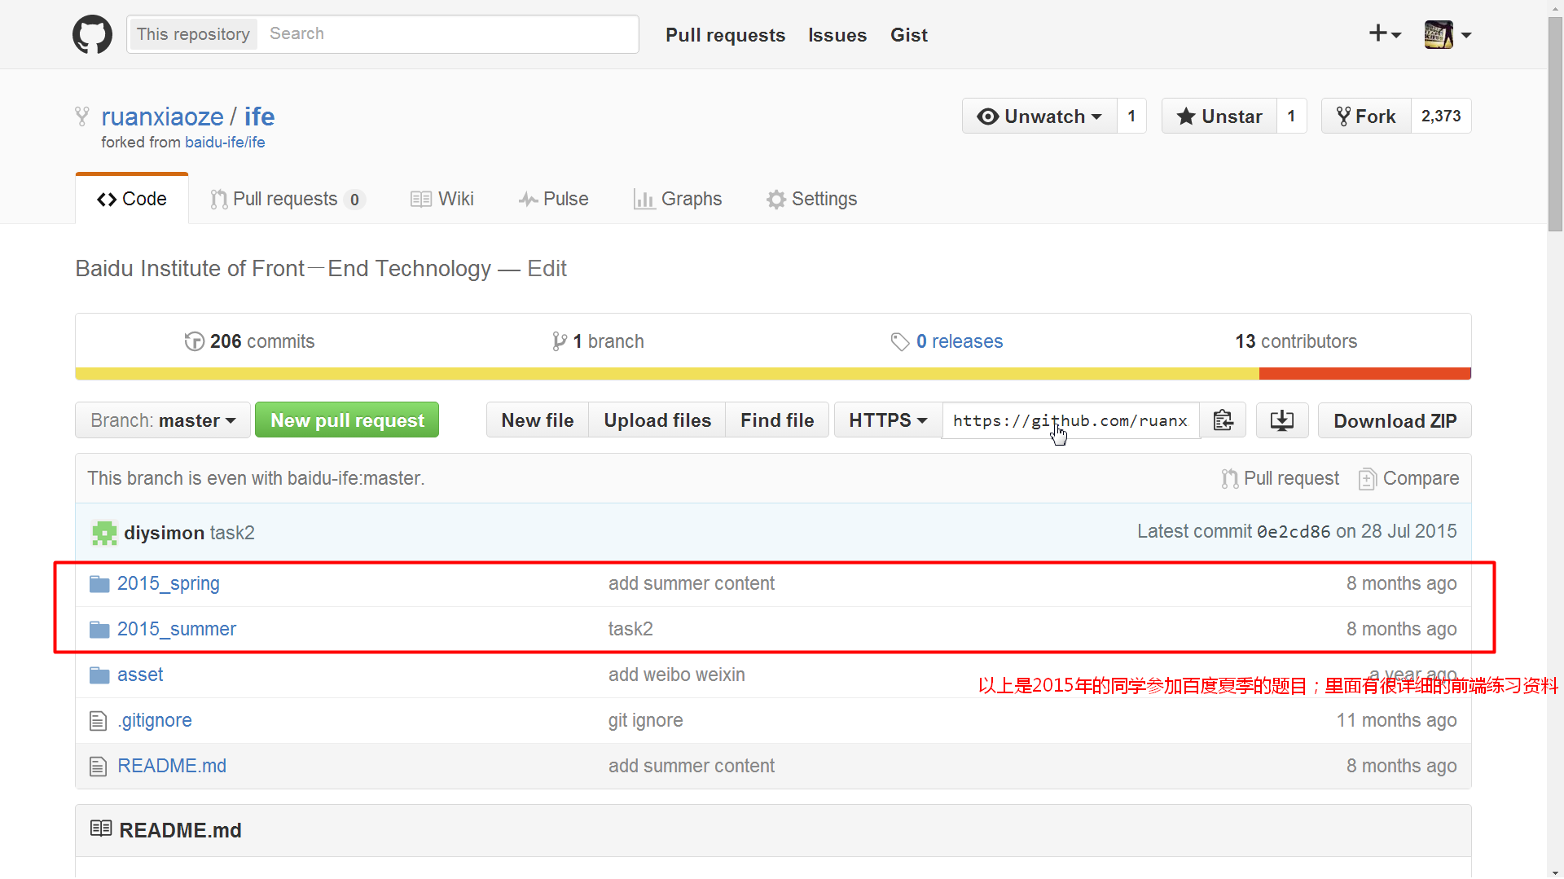1564x879 pixels.
Task: Open the diysimon author link
Action: (164, 533)
